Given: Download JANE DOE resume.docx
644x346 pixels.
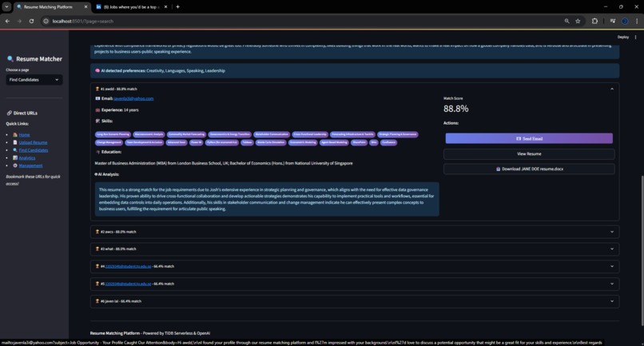Looking at the screenshot, I should [529, 169].
